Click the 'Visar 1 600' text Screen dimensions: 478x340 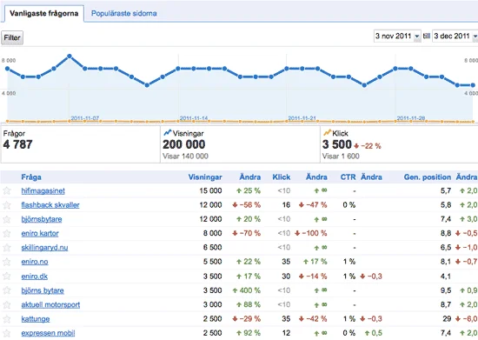(x=341, y=157)
